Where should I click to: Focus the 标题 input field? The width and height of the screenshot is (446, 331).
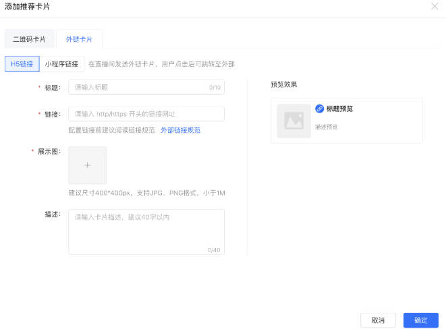pyautogui.click(x=146, y=87)
